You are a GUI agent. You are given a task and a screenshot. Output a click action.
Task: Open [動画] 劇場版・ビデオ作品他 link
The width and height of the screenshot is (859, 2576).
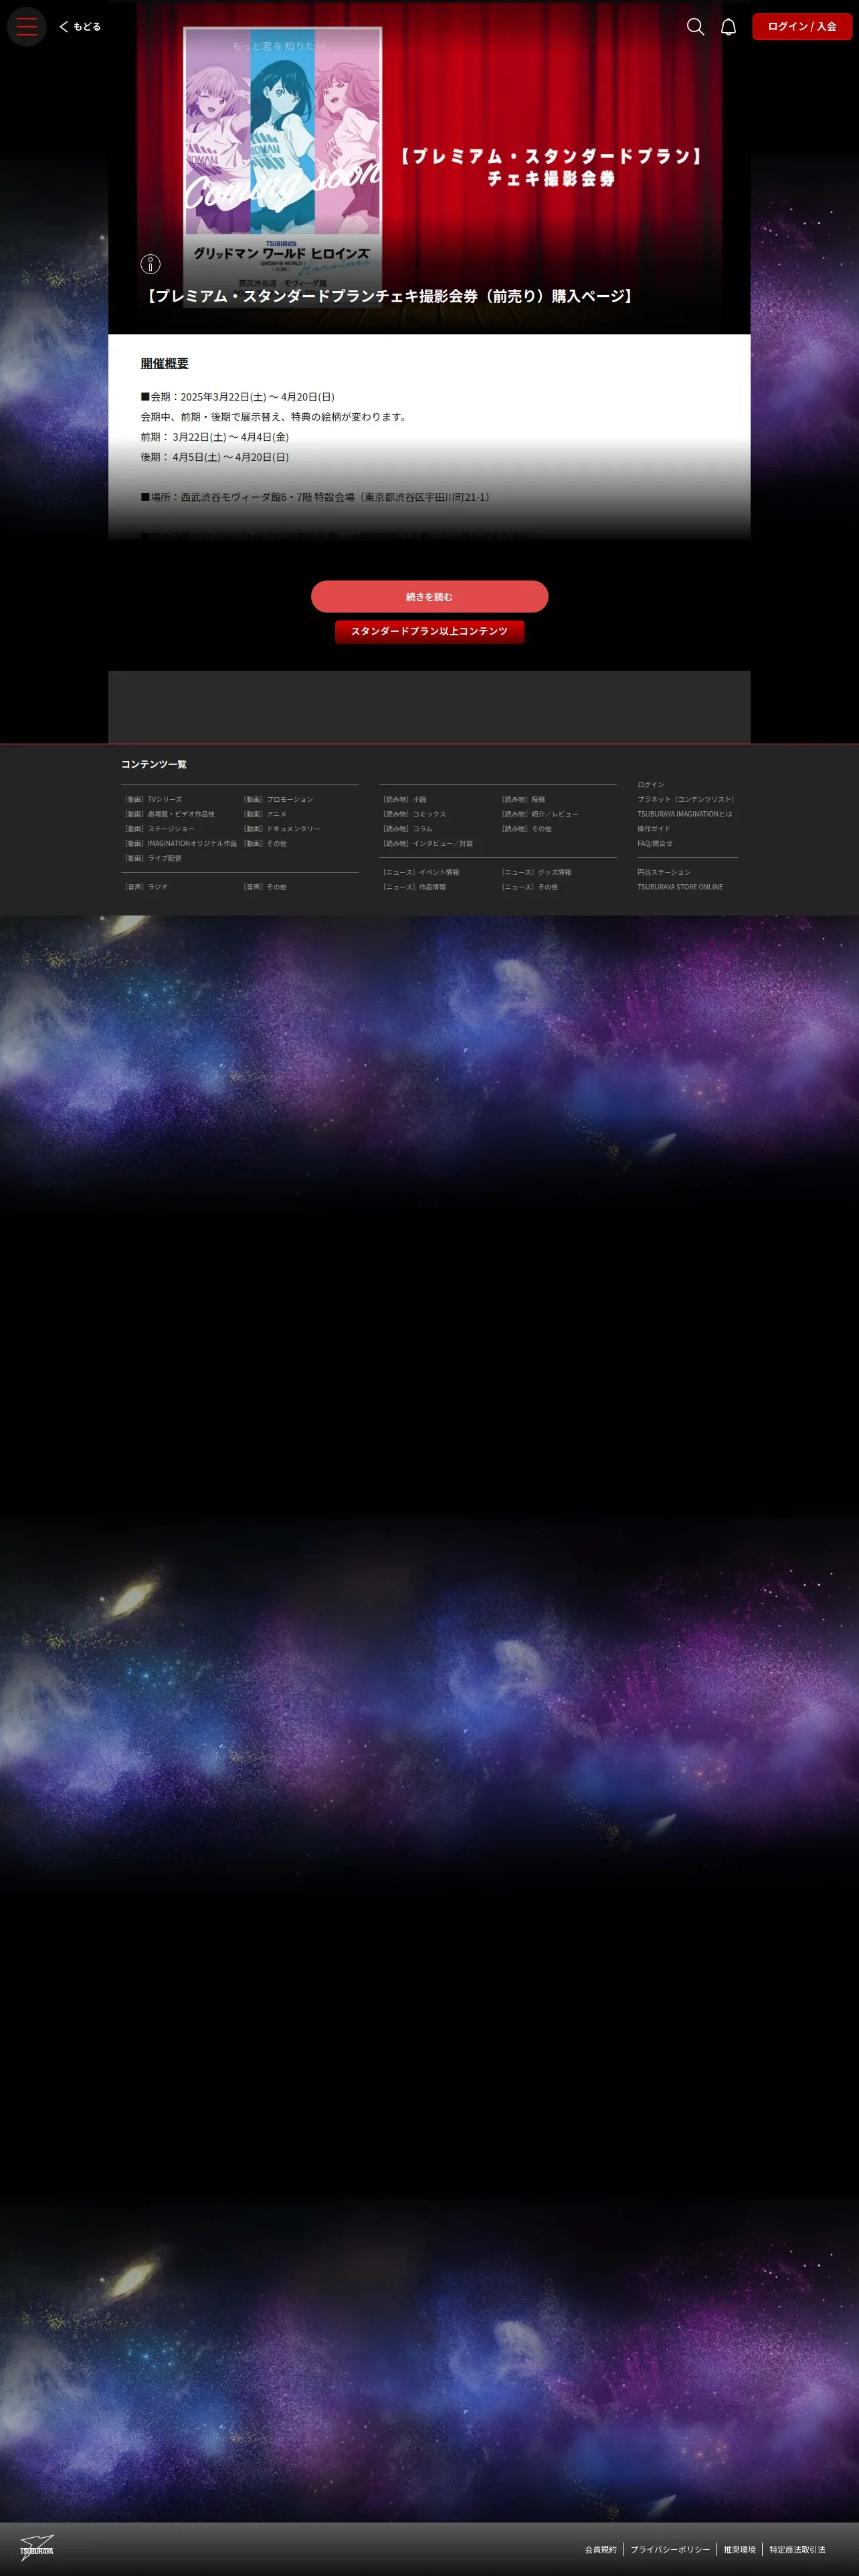point(169,814)
